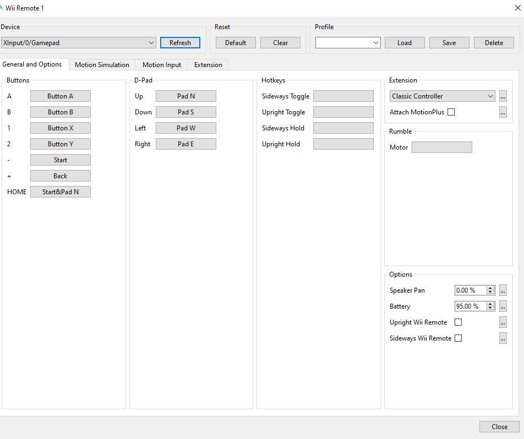
Task: Open the Classic Controller extension '...' settings button
Action: coord(503,96)
